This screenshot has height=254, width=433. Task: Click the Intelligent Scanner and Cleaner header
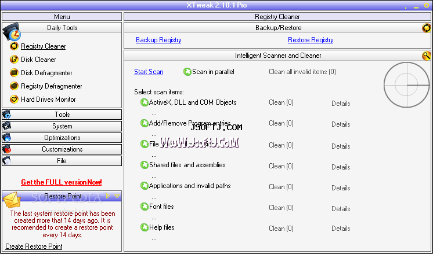278,56
